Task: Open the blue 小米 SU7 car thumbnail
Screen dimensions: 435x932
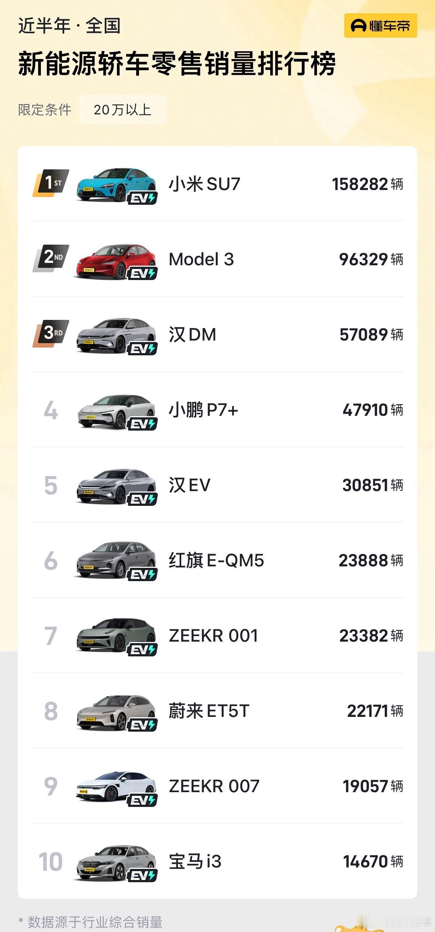Action: click(116, 184)
